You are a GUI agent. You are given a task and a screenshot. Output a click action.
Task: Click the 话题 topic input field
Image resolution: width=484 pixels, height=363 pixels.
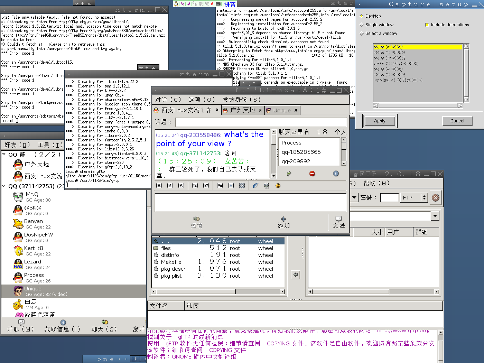(261, 122)
